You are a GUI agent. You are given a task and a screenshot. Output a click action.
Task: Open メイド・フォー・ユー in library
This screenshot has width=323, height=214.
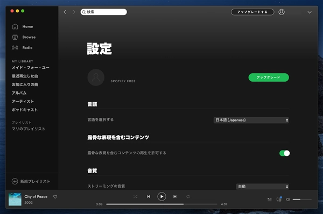tap(31, 68)
